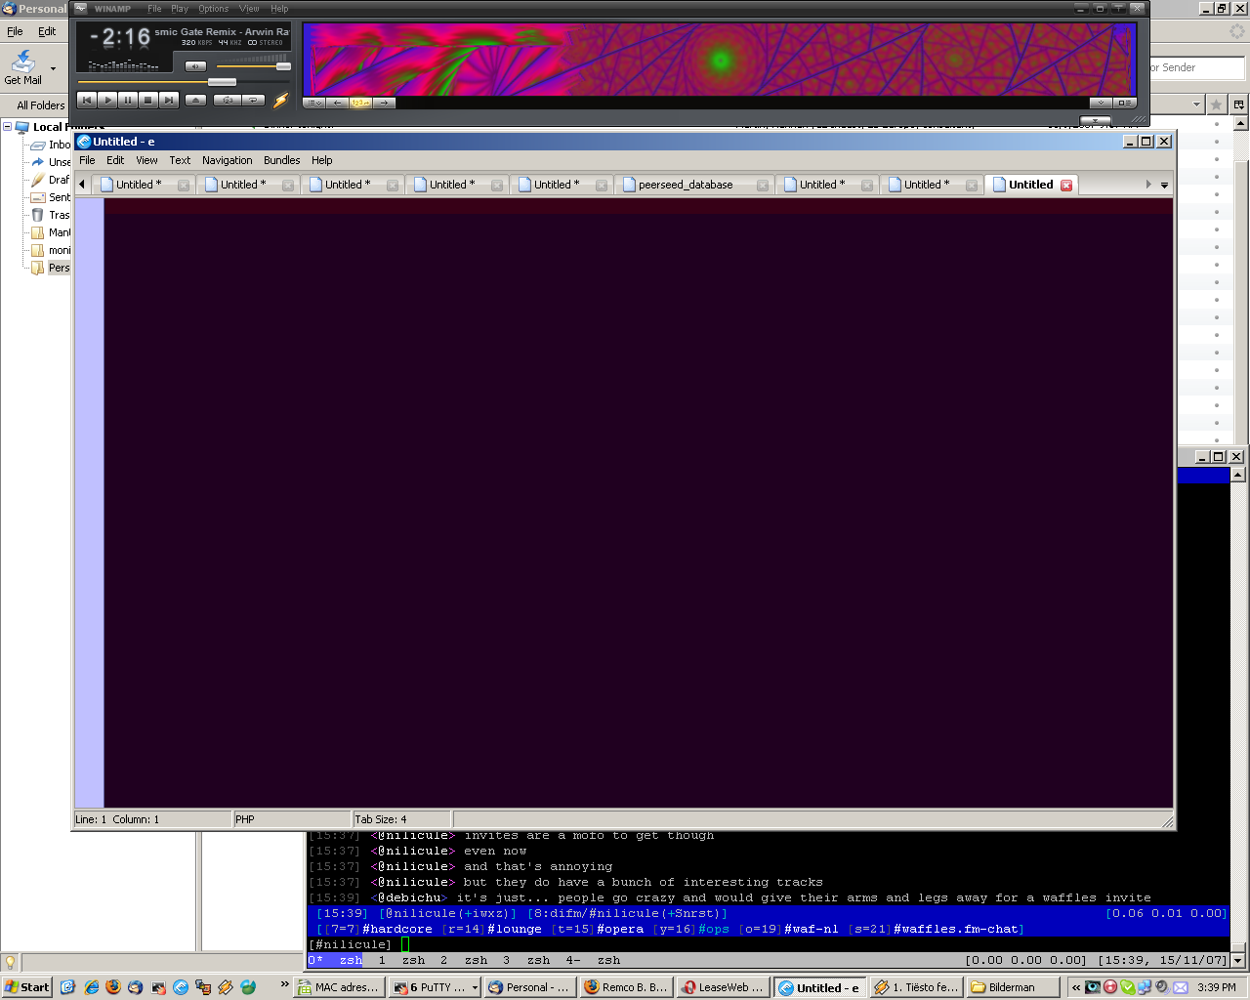The width and height of the screenshot is (1250, 1000).
Task: Click Winamp visualization next preset arrow
Action: (x=385, y=103)
